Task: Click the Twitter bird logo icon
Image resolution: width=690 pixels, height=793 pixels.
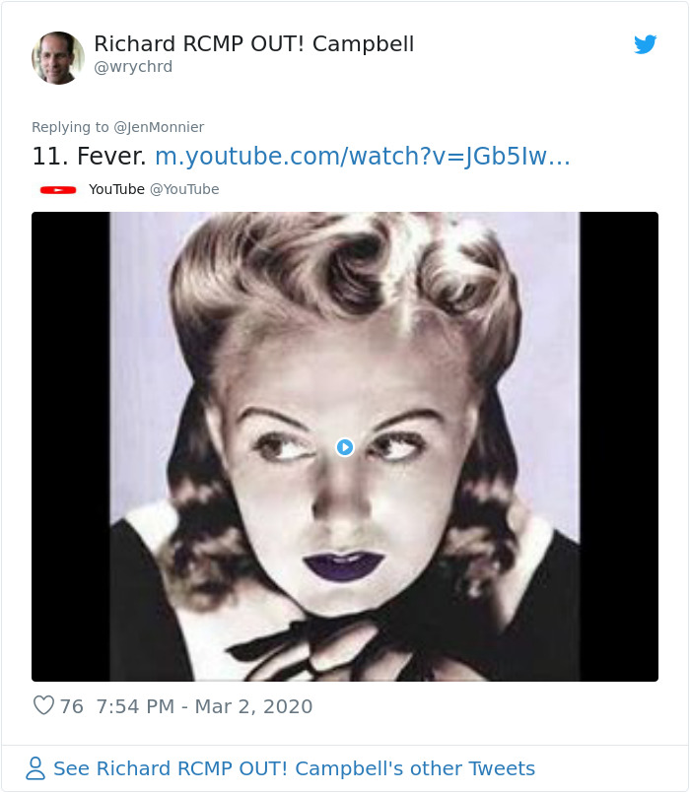Action: (x=647, y=44)
